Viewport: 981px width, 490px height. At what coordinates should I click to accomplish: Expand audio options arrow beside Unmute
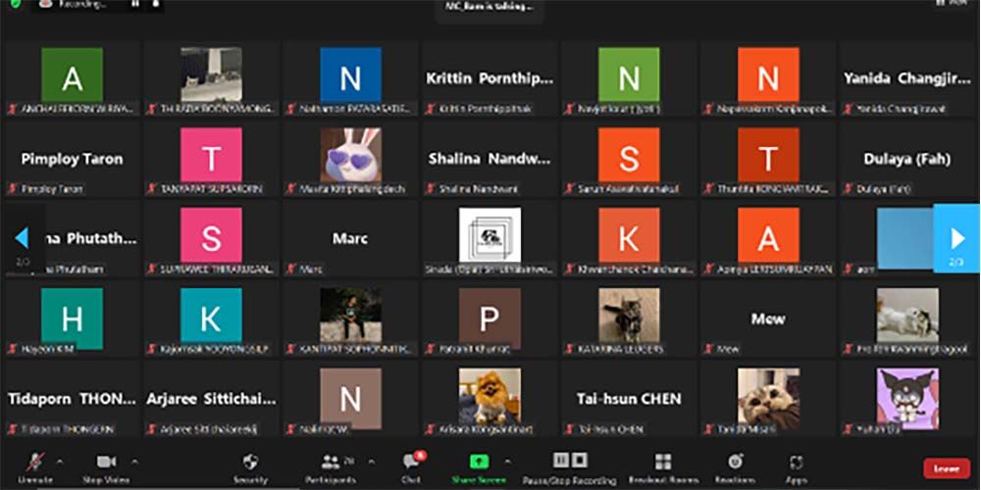click(60, 461)
